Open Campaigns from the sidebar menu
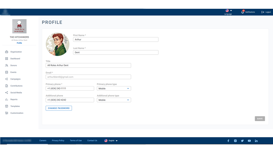Screen dimensions: 273x153 [x=15, y=79]
